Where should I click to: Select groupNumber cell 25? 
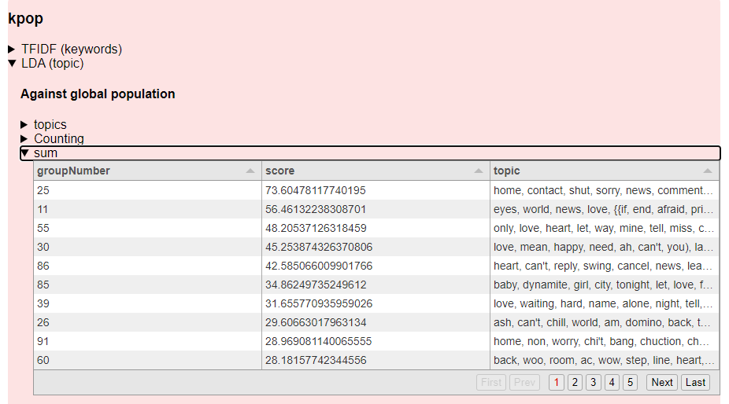pyautogui.click(x=147, y=190)
